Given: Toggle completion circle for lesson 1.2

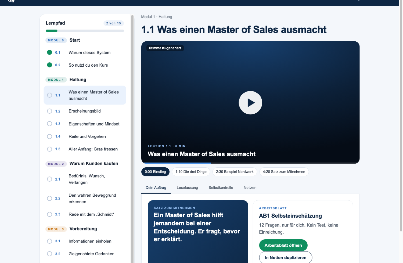Looking at the screenshot, I should [x=49, y=111].
